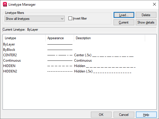This screenshot has width=159, height=119.
Task: Click the Load... button
Action: click(124, 15)
